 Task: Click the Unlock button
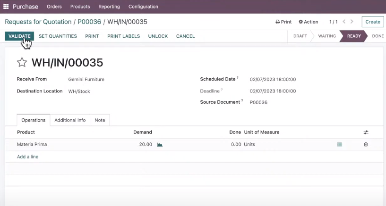tap(158, 36)
